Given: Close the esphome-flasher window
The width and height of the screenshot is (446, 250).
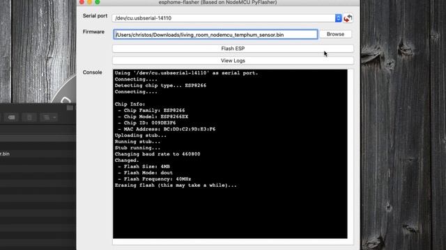Looking at the screenshot, I should pyautogui.click(x=82, y=2).
